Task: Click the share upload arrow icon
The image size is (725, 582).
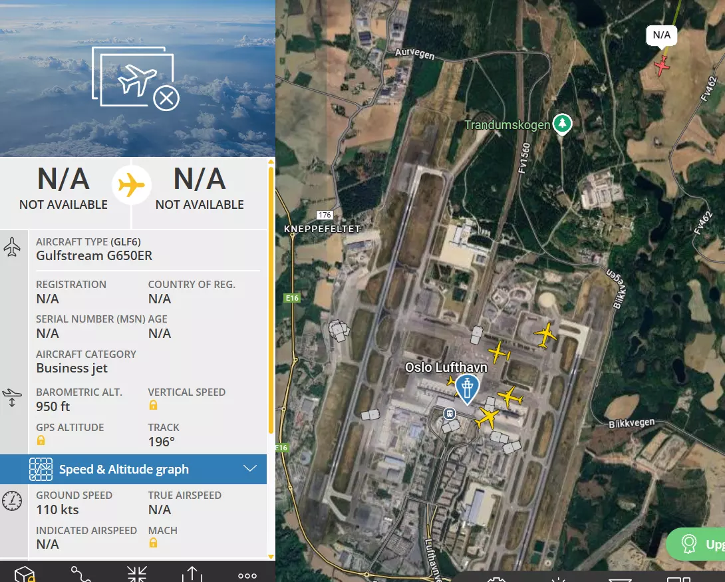Action: [192, 575]
